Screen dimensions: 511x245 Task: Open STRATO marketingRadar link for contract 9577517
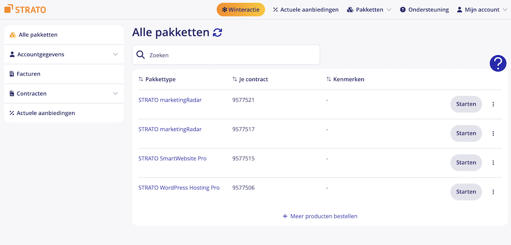coord(170,130)
